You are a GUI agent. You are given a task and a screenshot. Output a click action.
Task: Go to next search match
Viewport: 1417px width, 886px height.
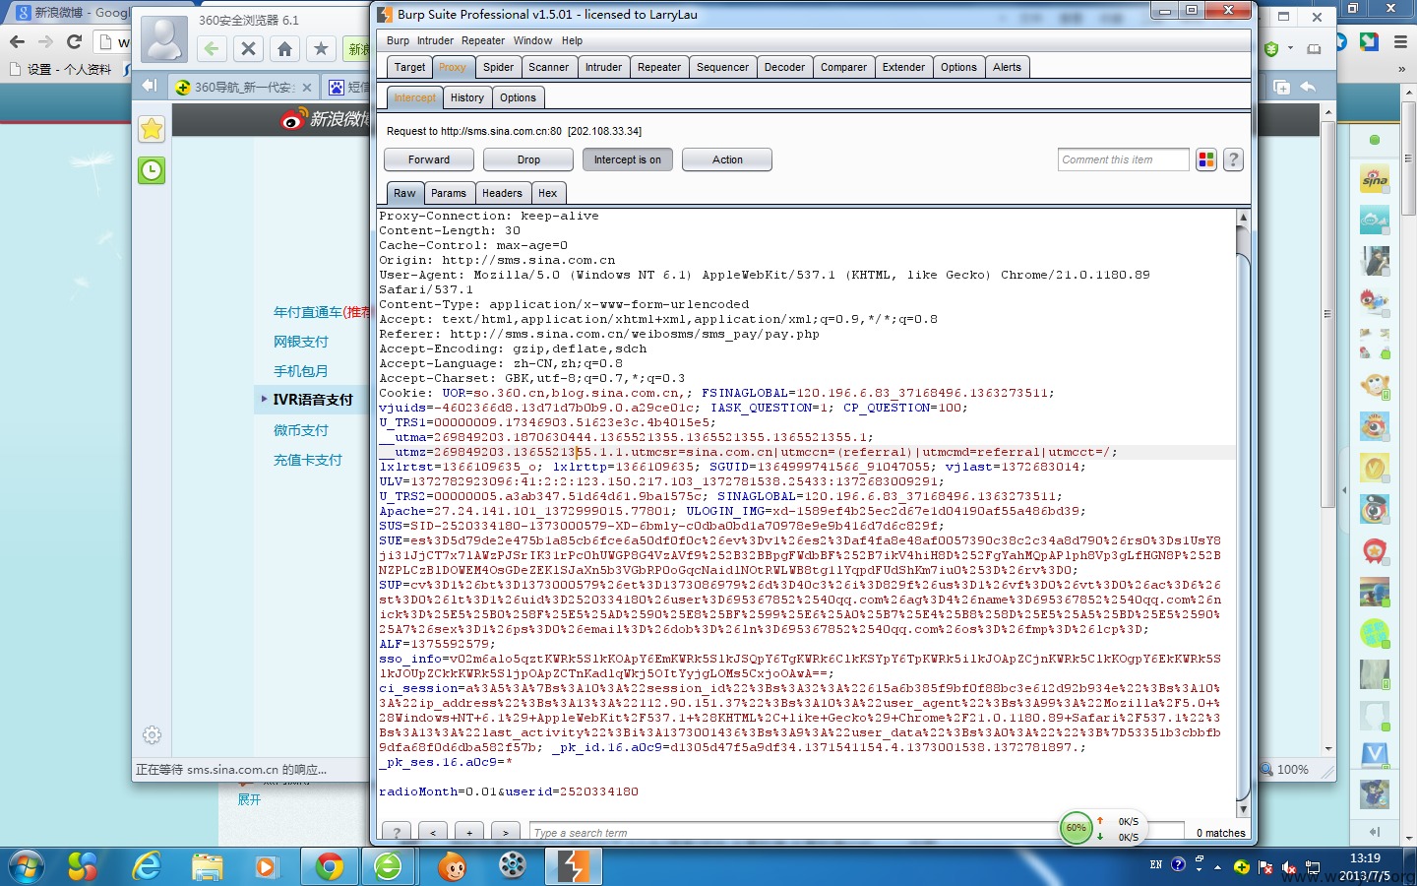[506, 833]
